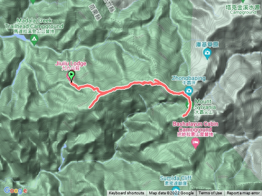Click the Sumida Cliff text label
The image size is (262, 196).
[x=176, y=180]
